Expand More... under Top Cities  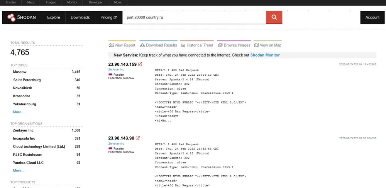coord(19,112)
